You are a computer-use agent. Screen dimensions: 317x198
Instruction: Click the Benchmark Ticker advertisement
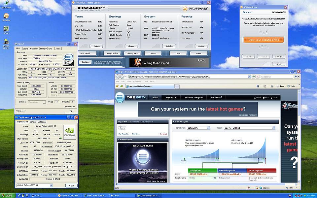[x=143, y=162]
